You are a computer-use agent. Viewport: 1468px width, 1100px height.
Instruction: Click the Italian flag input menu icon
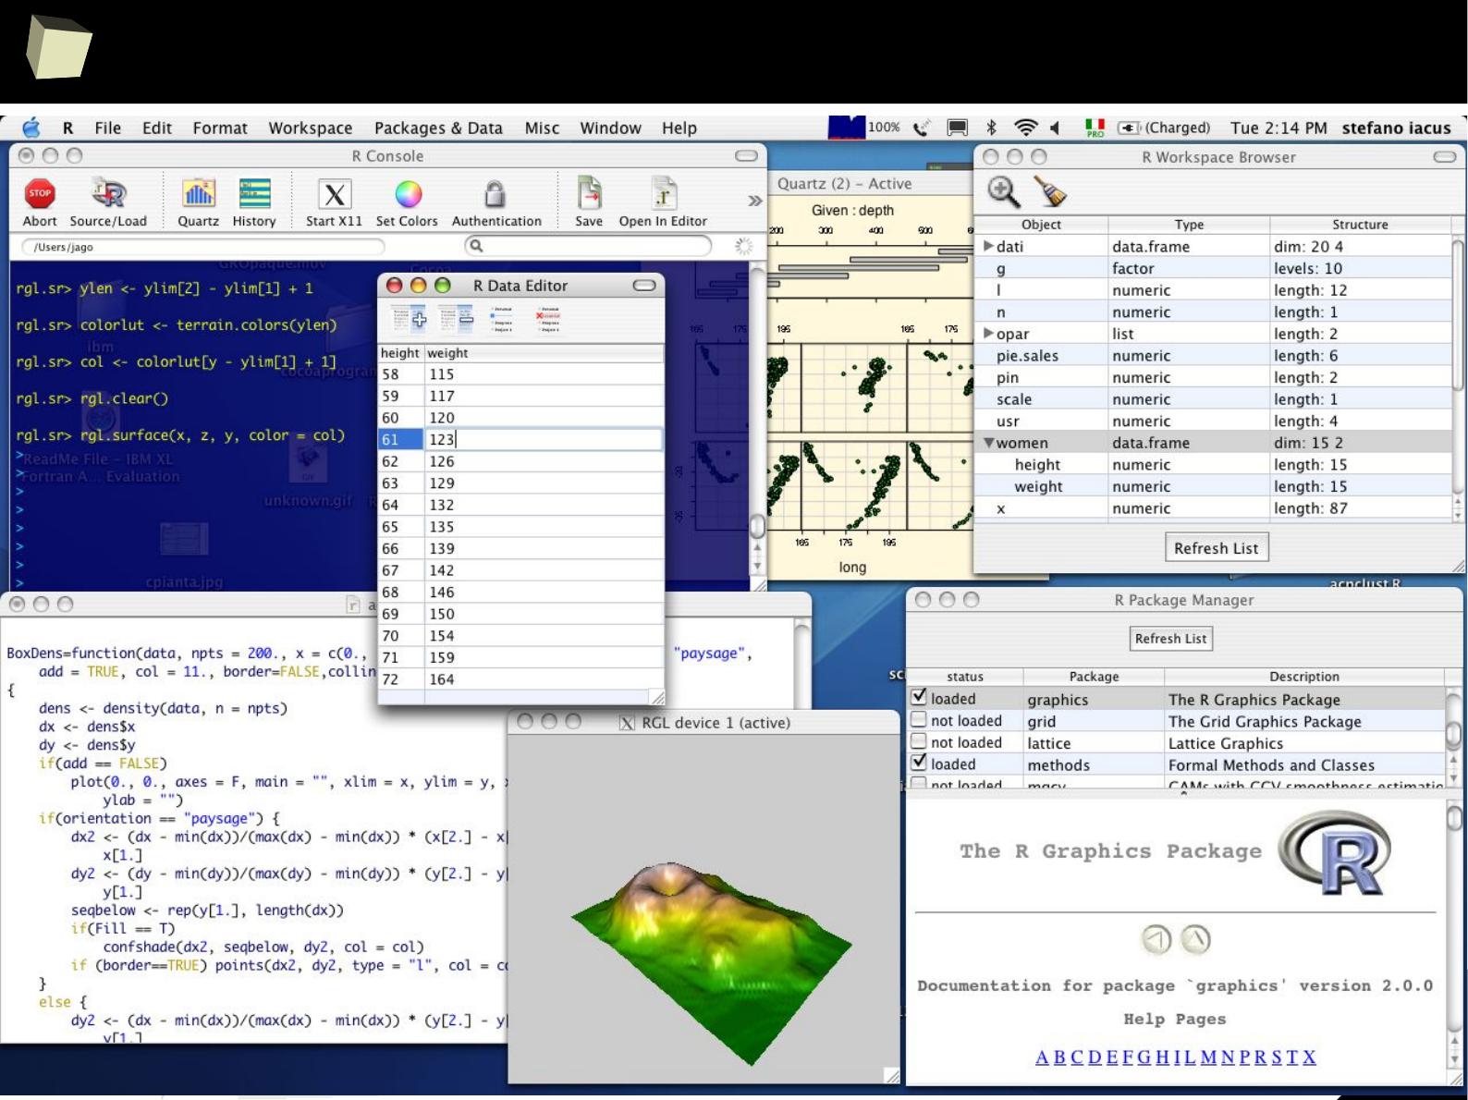[1095, 128]
